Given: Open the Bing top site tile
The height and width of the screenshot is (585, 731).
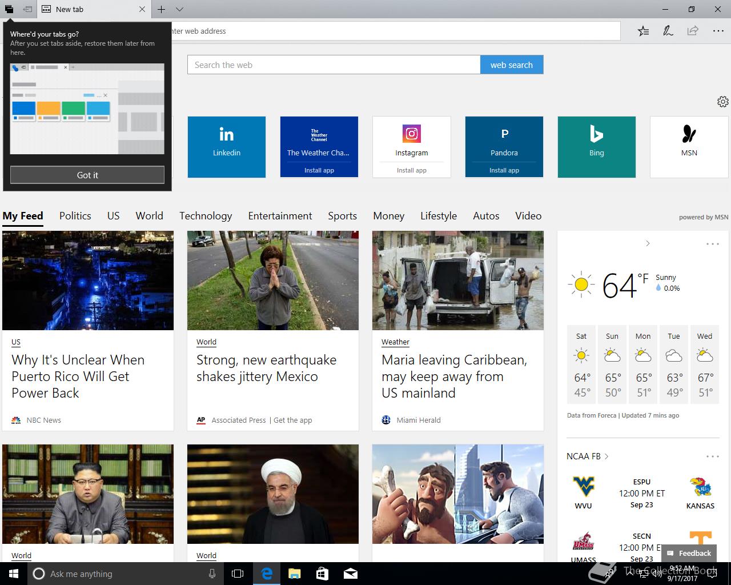Looking at the screenshot, I should pyautogui.click(x=597, y=147).
